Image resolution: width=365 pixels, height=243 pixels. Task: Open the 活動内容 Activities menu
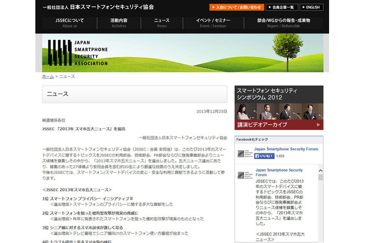119,23
